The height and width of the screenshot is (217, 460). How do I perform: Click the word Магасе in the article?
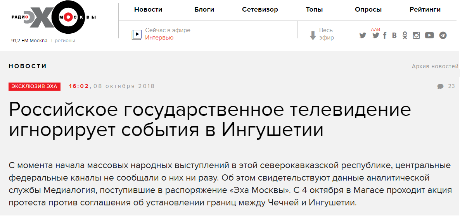[369, 190]
